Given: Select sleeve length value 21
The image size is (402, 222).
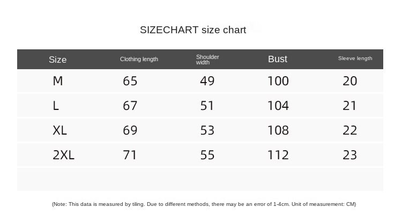Looking at the screenshot, I should [349, 106].
